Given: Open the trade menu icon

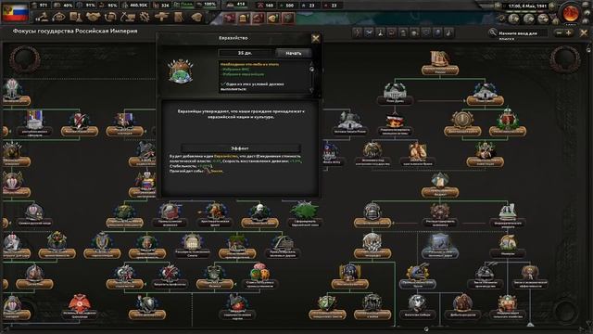Looking at the screenshot, I should [110, 17].
